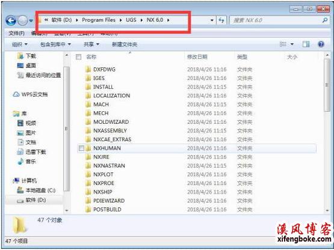
Task: Refresh the folder view
Action: pos(221,20)
